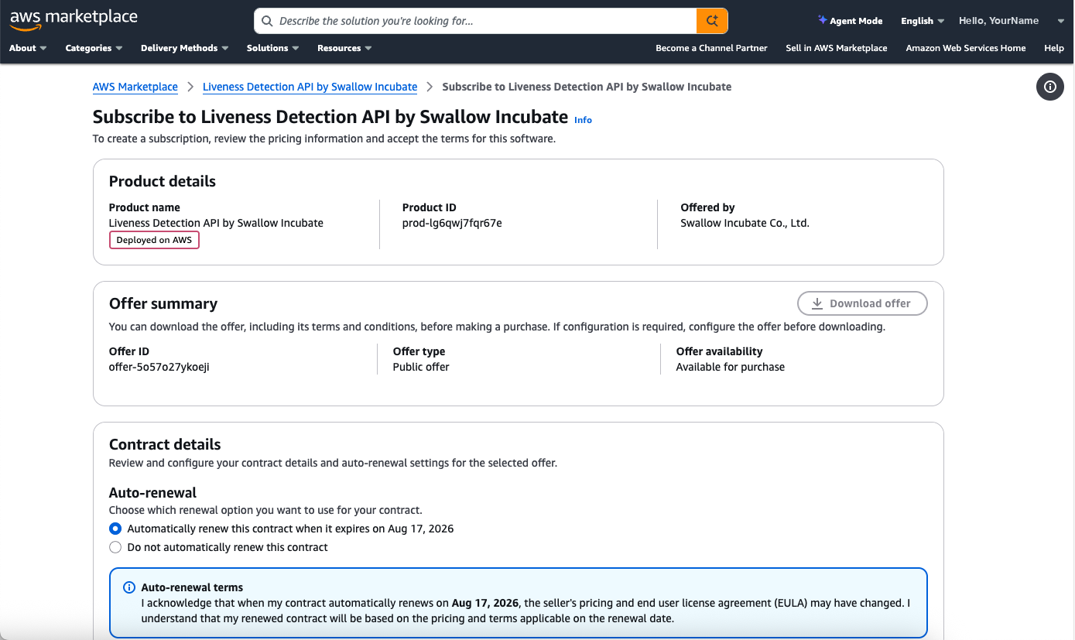The height and width of the screenshot is (640, 1075).
Task: Click the orange AI search submit button
Action: pos(712,21)
